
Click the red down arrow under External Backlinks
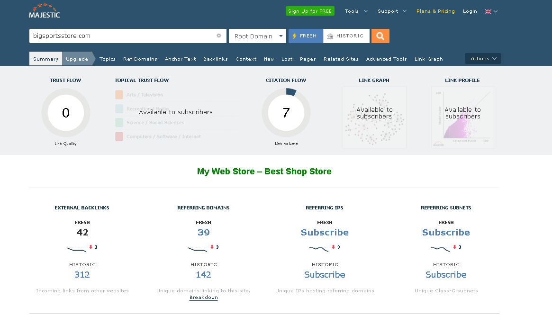click(x=91, y=247)
